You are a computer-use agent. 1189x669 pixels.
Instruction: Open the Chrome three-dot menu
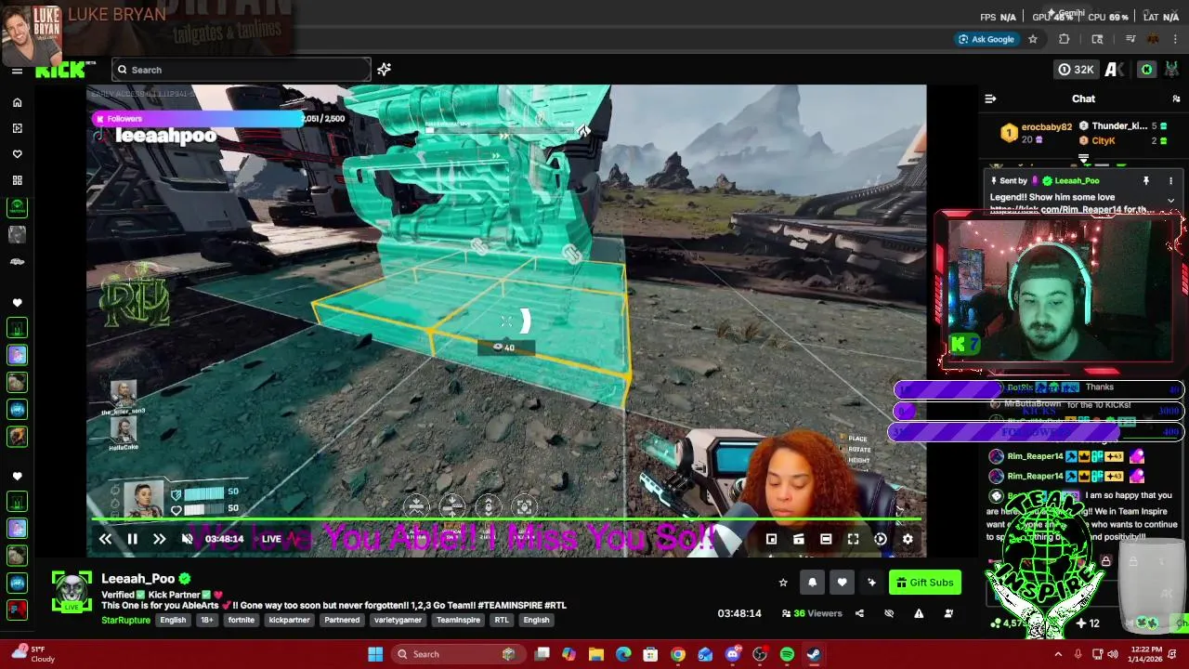pos(1176,39)
